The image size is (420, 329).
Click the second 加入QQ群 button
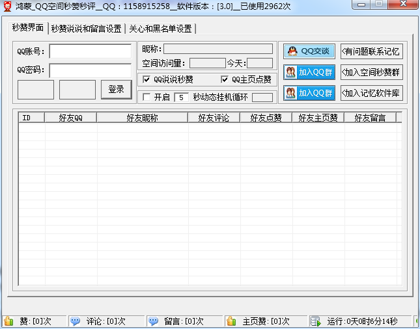(x=309, y=93)
